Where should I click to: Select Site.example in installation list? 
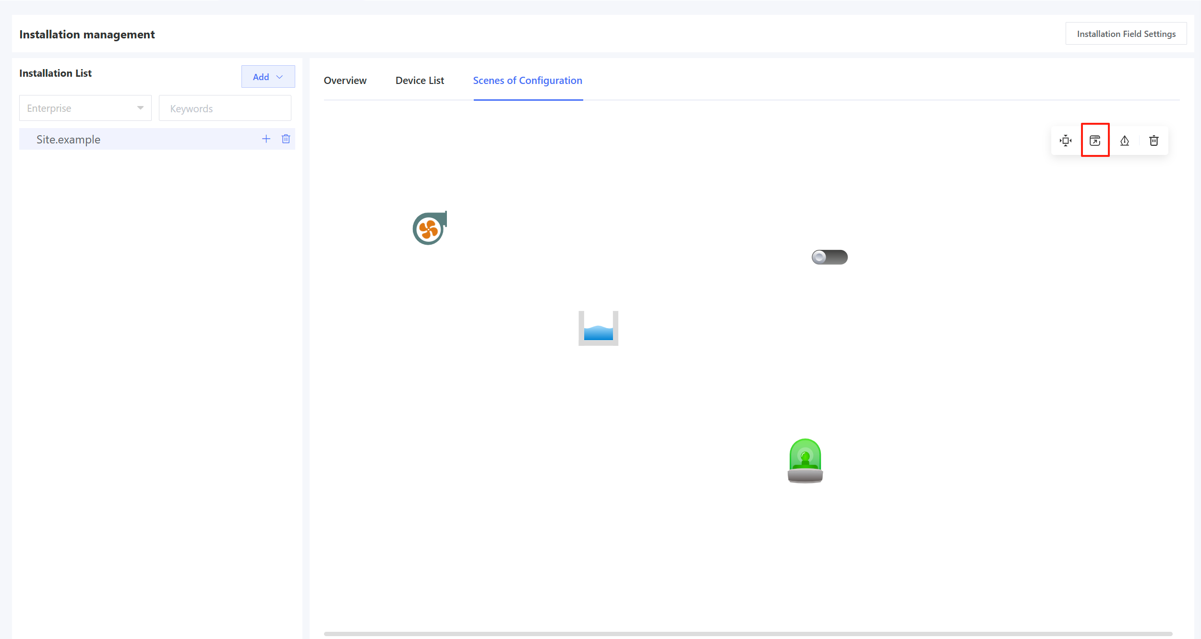point(68,140)
